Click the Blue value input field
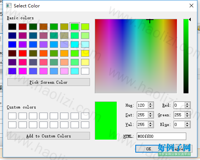The image size is (200, 160). (179, 124)
